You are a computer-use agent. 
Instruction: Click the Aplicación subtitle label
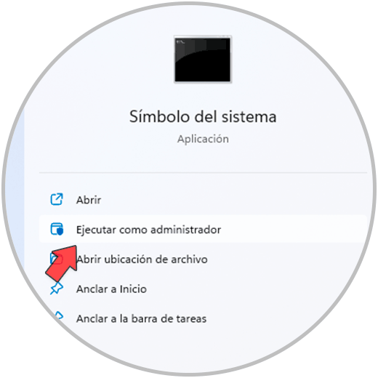[x=203, y=139]
